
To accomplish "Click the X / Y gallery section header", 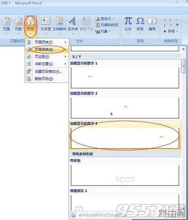I will [x=125, y=57].
